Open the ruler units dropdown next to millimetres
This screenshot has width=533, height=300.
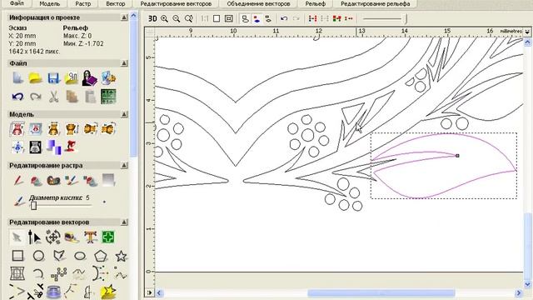point(527,32)
